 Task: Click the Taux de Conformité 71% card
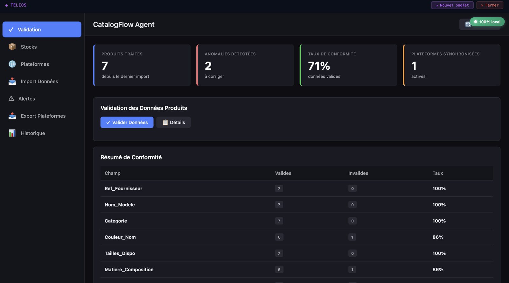pos(348,65)
